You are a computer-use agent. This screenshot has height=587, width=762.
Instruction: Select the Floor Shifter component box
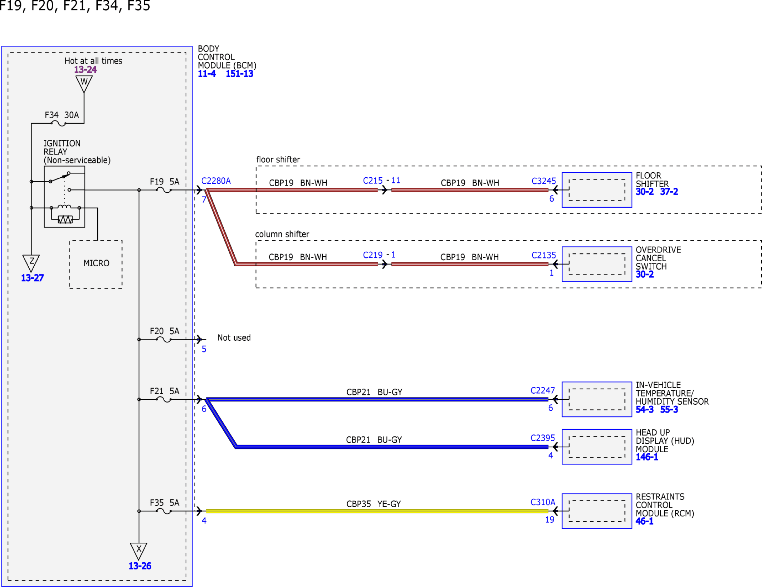point(597,190)
